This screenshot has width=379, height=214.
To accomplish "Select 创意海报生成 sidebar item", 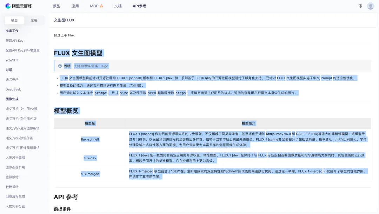I will 15,196.
